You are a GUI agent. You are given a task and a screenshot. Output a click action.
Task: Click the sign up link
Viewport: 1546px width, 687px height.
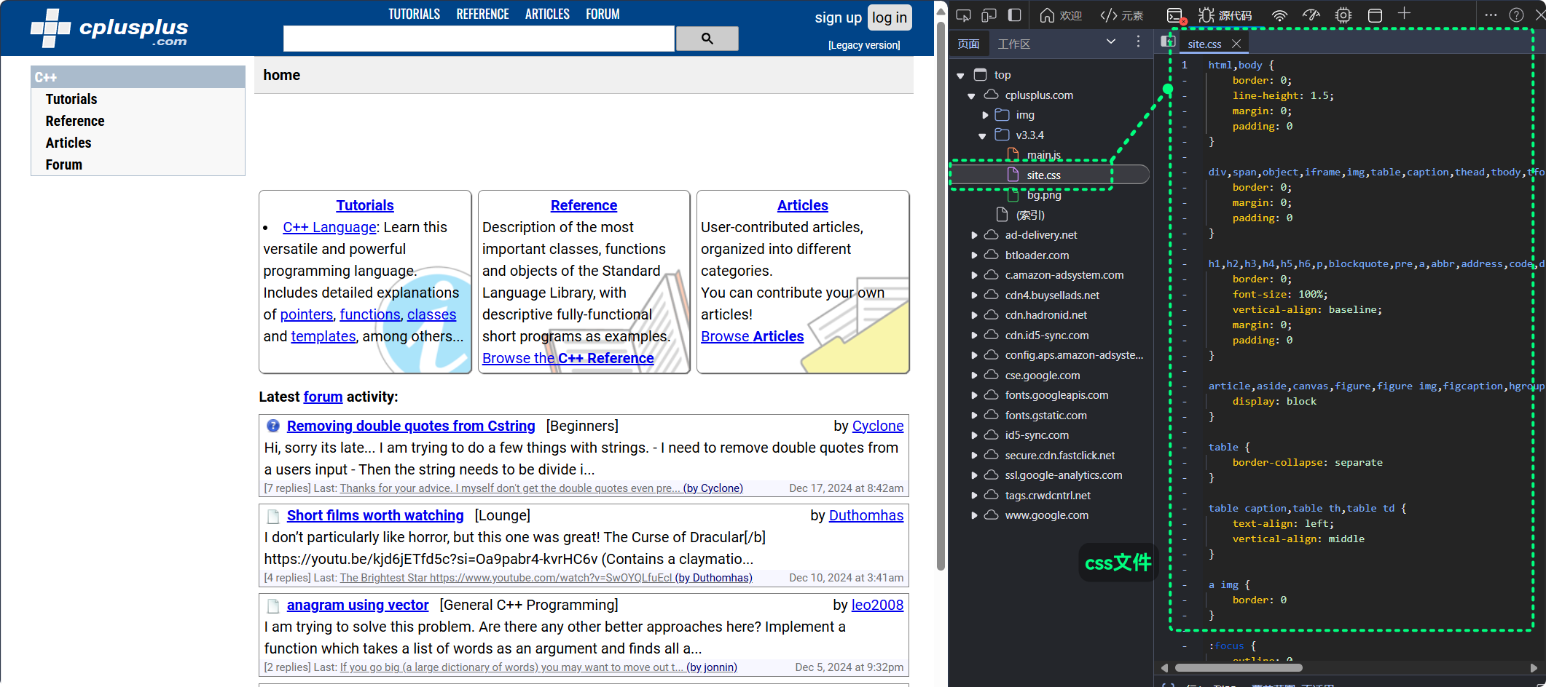838,17
